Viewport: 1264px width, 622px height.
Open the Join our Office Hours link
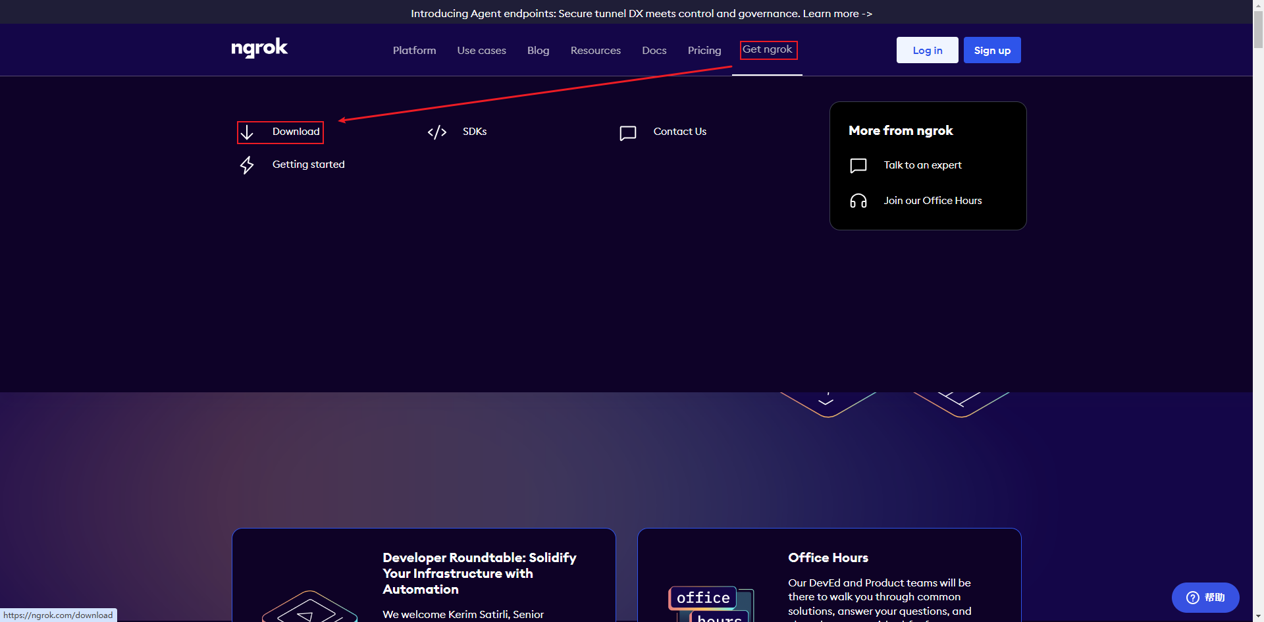coord(932,201)
